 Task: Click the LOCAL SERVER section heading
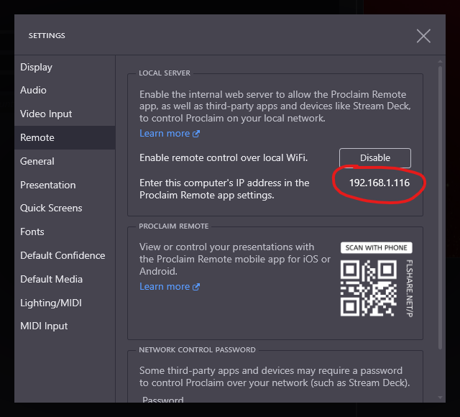click(165, 73)
